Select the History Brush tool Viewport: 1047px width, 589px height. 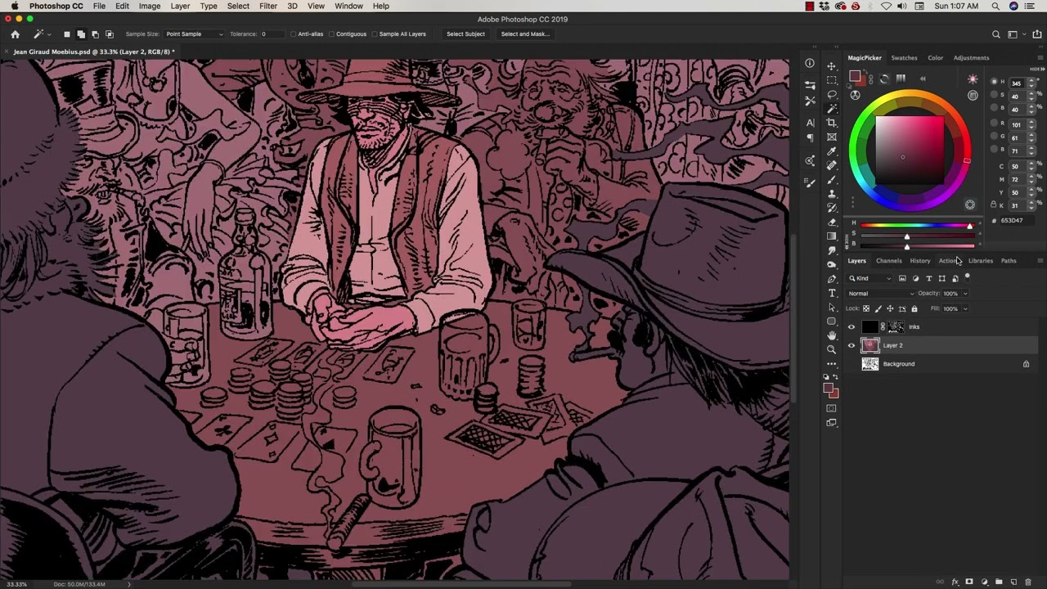(x=832, y=208)
